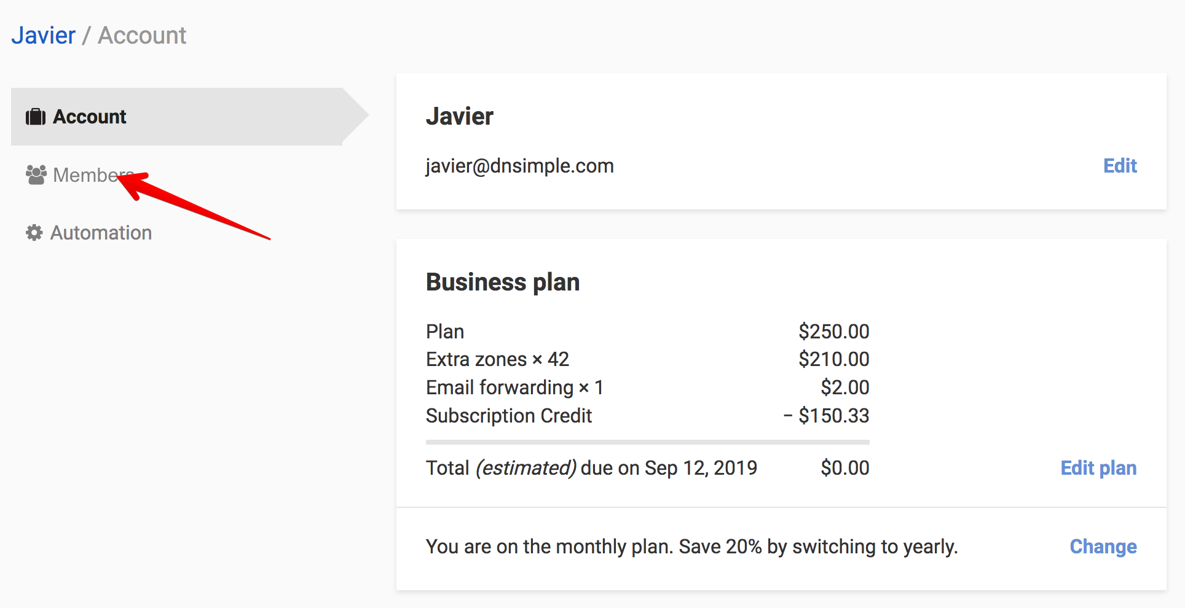This screenshot has height=608, width=1185.
Task: Click the estimated total $0.00 amount
Action: coord(844,468)
